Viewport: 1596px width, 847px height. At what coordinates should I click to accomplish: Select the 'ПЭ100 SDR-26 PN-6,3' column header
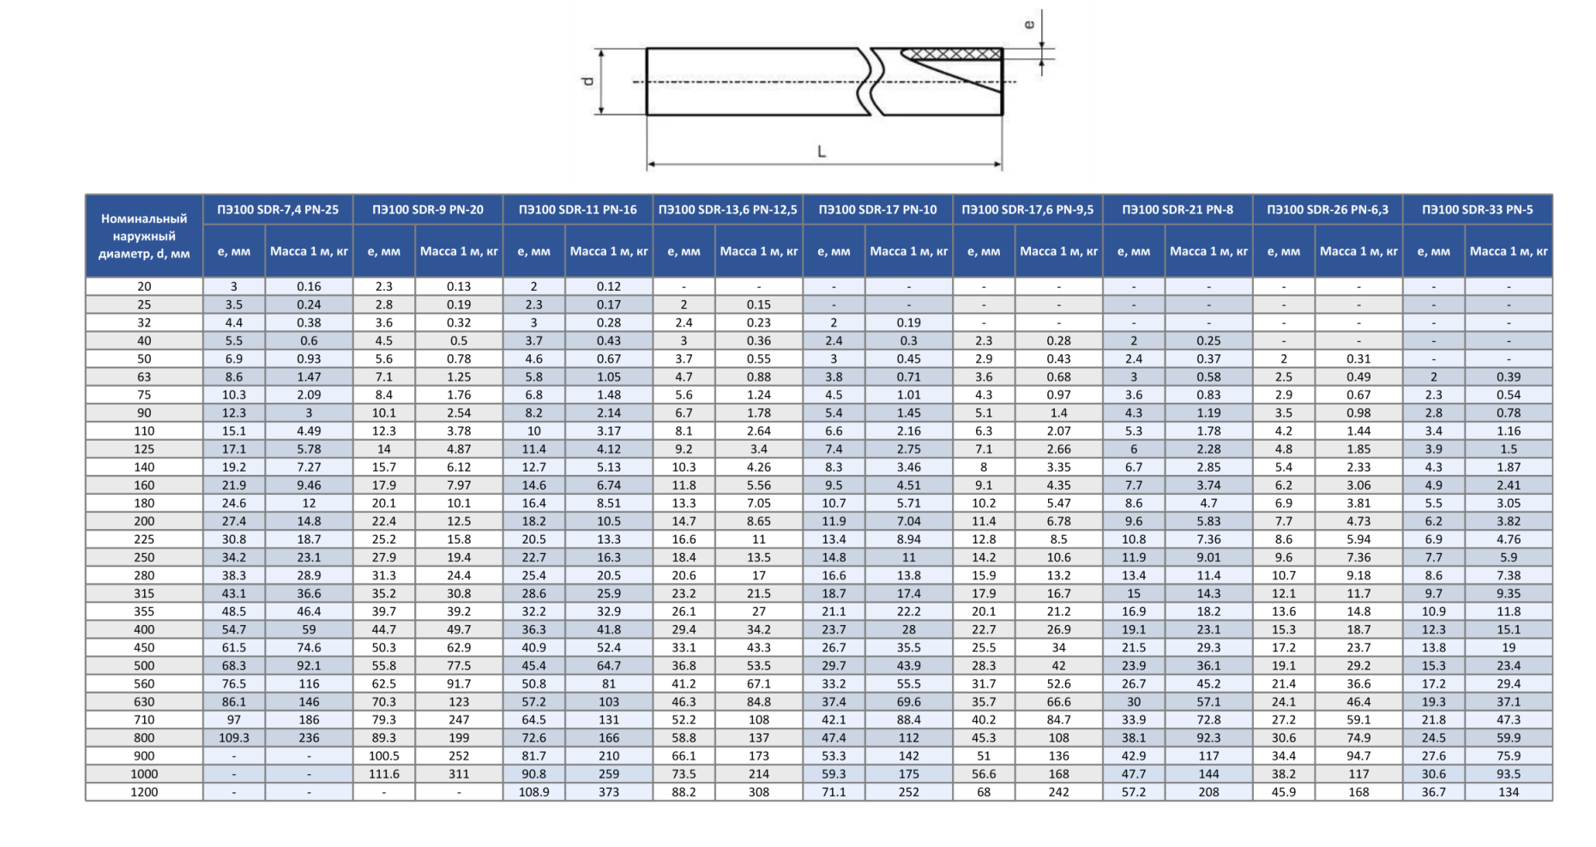pyautogui.click(x=1328, y=209)
